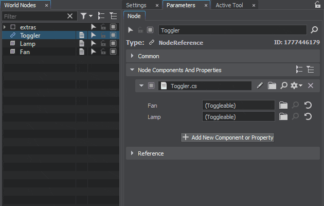This screenshot has height=206, width=324.
Task: Browse folder for the Lamp property
Action: pyautogui.click(x=283, y=117)
